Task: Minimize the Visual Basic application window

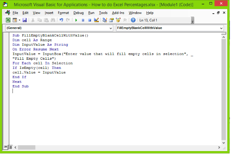Action: (x=203, y=4)
